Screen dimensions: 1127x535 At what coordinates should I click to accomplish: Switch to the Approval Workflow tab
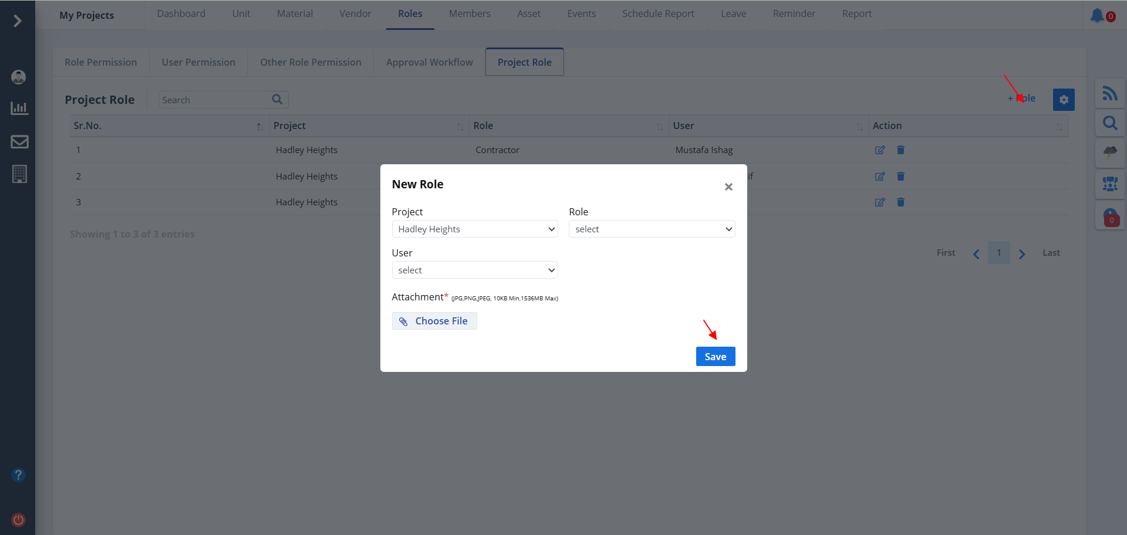[429, 62]
